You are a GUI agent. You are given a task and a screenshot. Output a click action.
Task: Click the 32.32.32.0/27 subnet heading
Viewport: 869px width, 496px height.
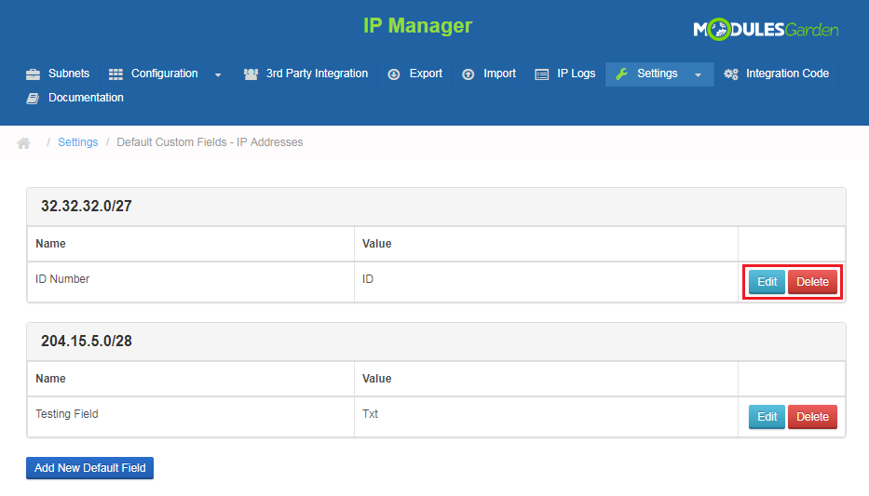[x=87, y=206]
